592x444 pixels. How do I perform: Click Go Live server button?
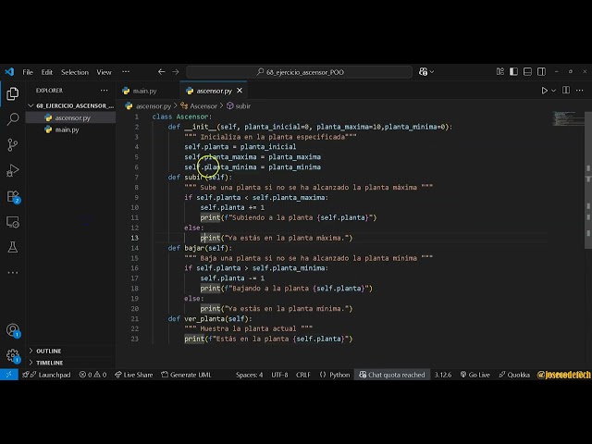pyautogui.click(x=475, y=375)
